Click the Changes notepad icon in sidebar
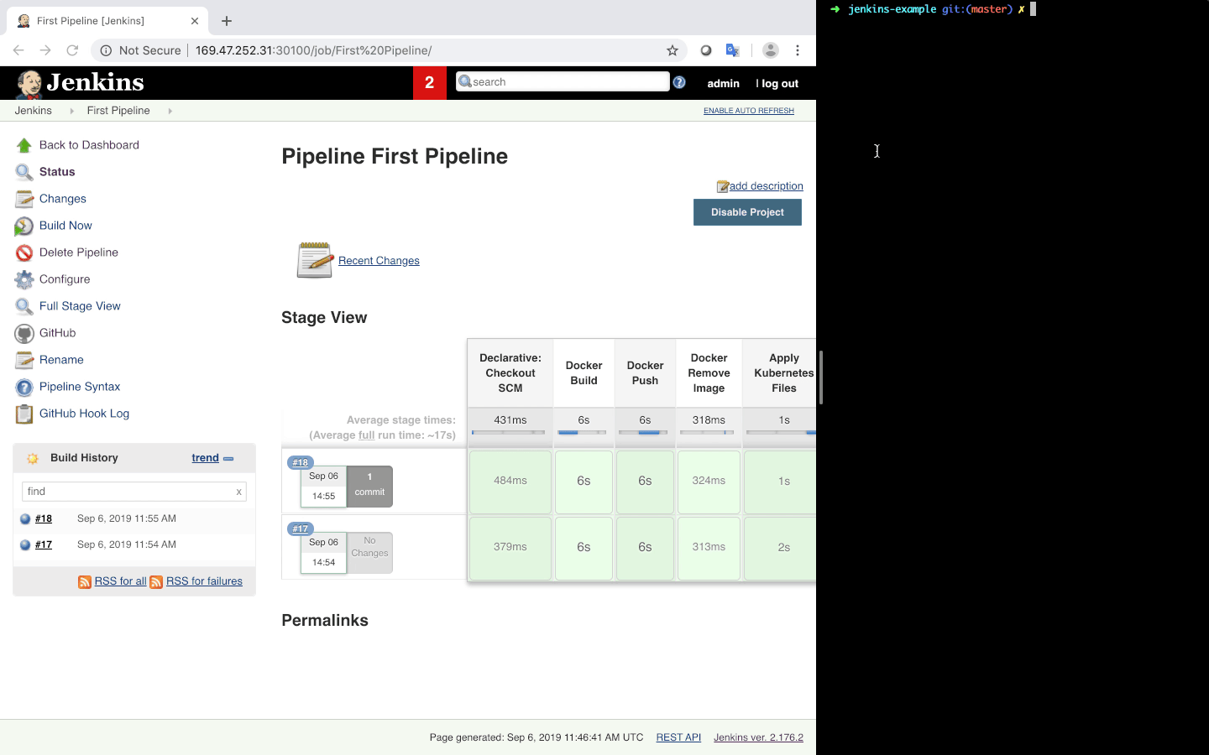 (x=24, y=199)
